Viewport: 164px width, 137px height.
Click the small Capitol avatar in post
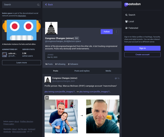pyautogui.click(x=48, y=79)
